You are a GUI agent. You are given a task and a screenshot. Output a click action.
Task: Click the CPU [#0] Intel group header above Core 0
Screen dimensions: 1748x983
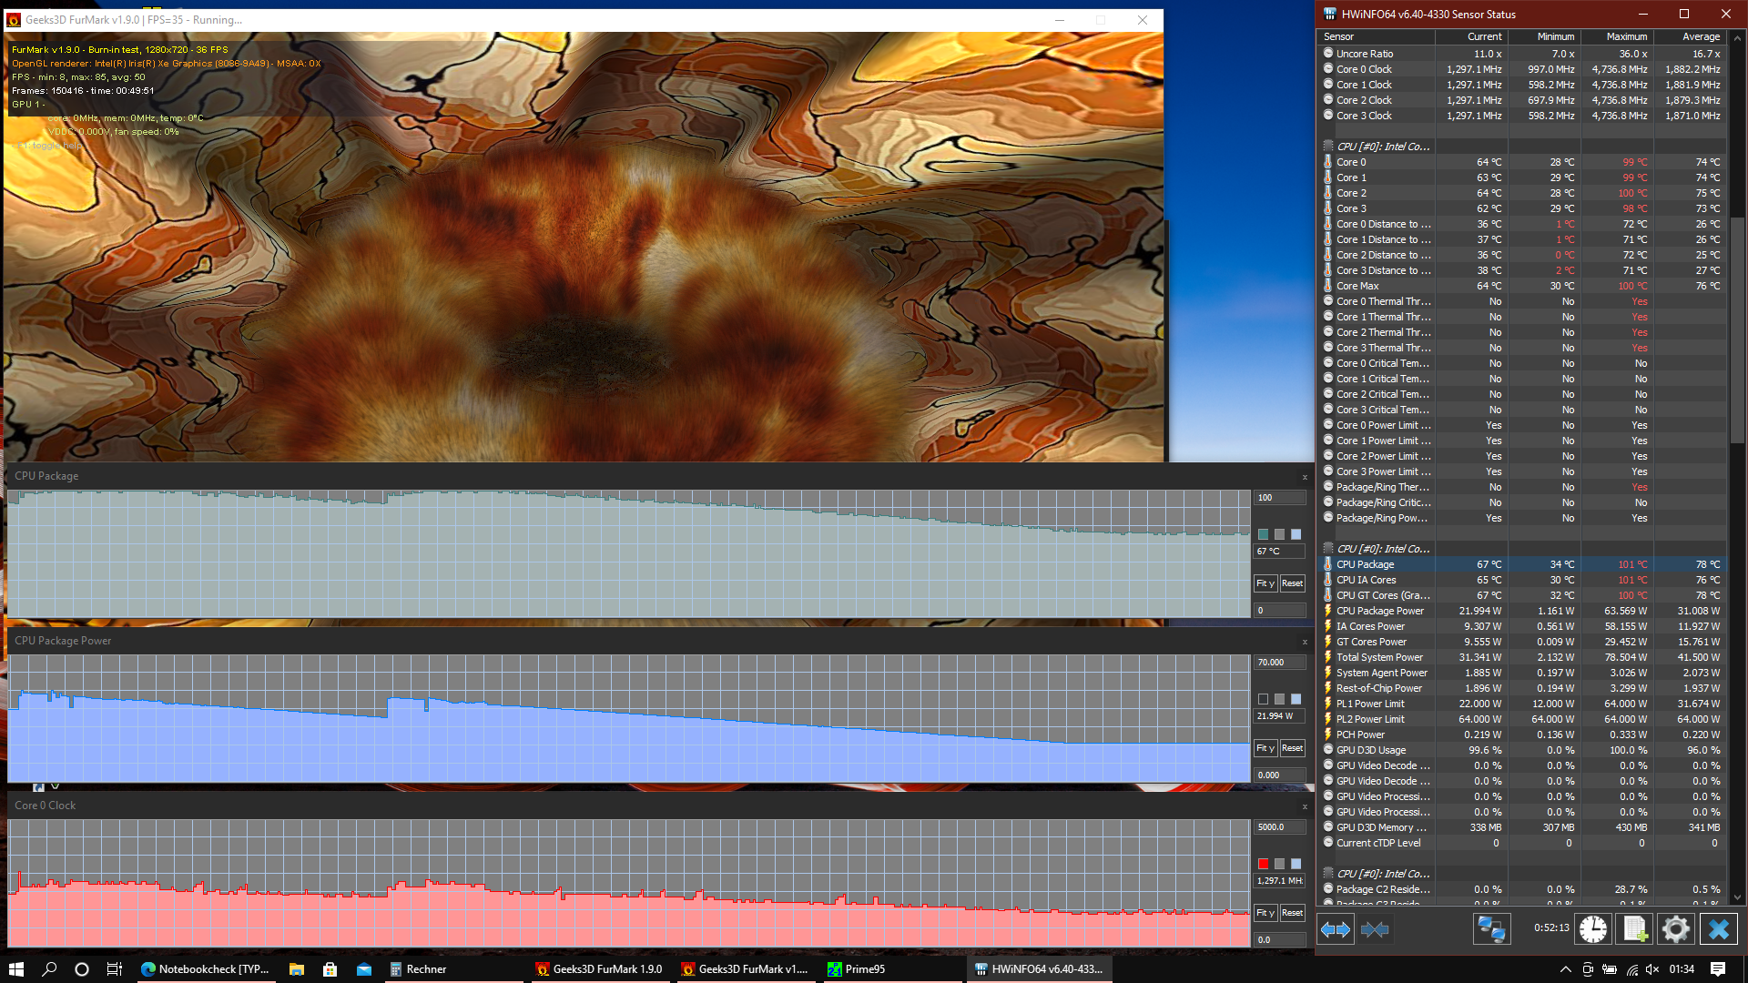pyautogui.click(x=1384, y=147)
